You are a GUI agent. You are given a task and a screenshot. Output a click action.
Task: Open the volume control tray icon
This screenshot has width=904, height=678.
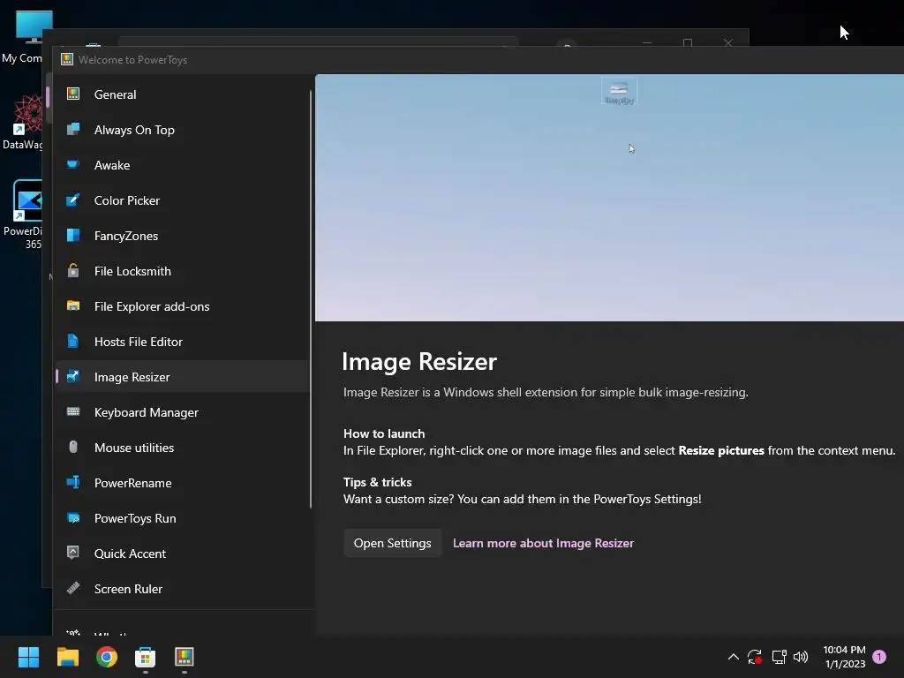[x=801, y=657]
